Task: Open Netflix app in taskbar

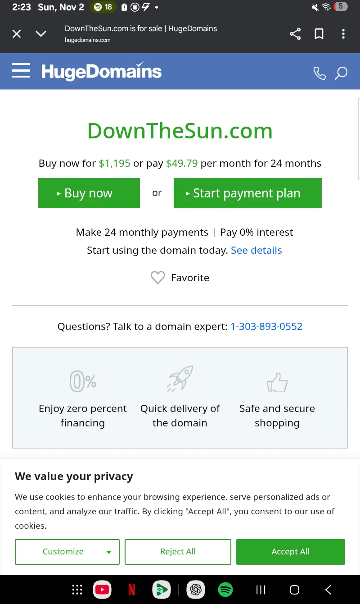Action: click(132, 589)
